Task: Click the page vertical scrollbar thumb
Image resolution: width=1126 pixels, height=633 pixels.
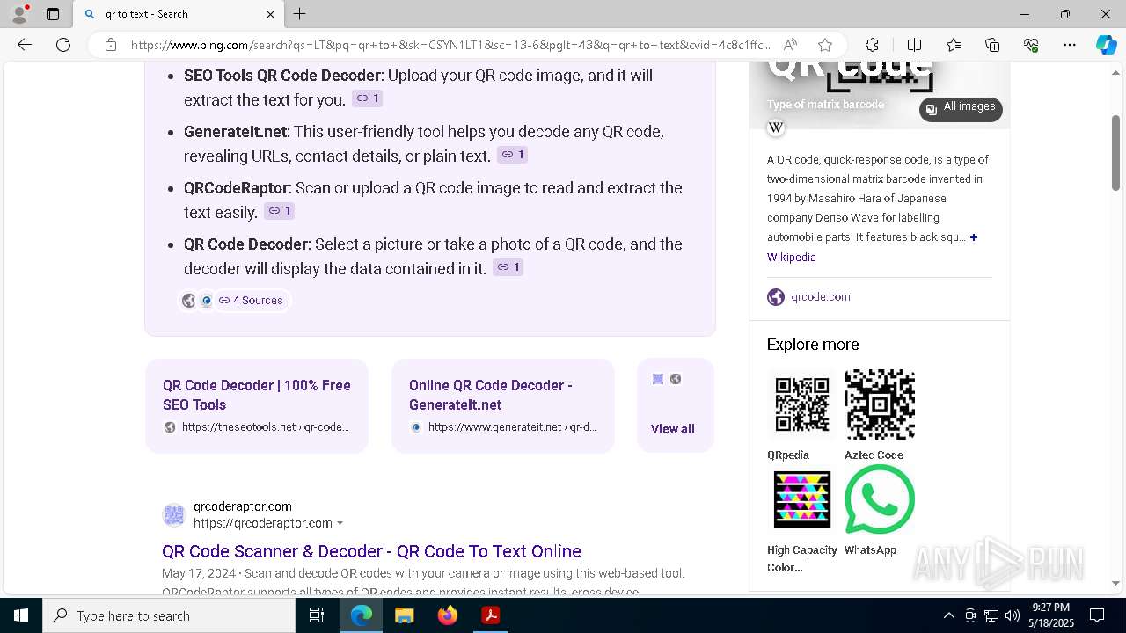Action: [1116, 152]
